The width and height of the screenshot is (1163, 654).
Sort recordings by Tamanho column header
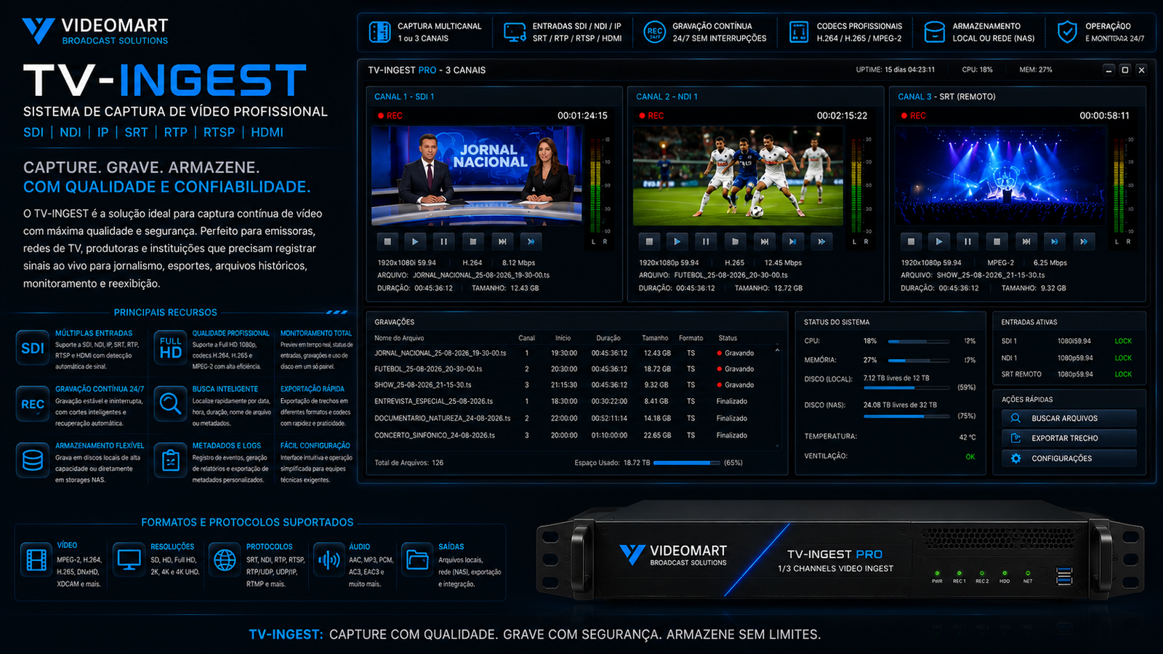coord(655,338)
